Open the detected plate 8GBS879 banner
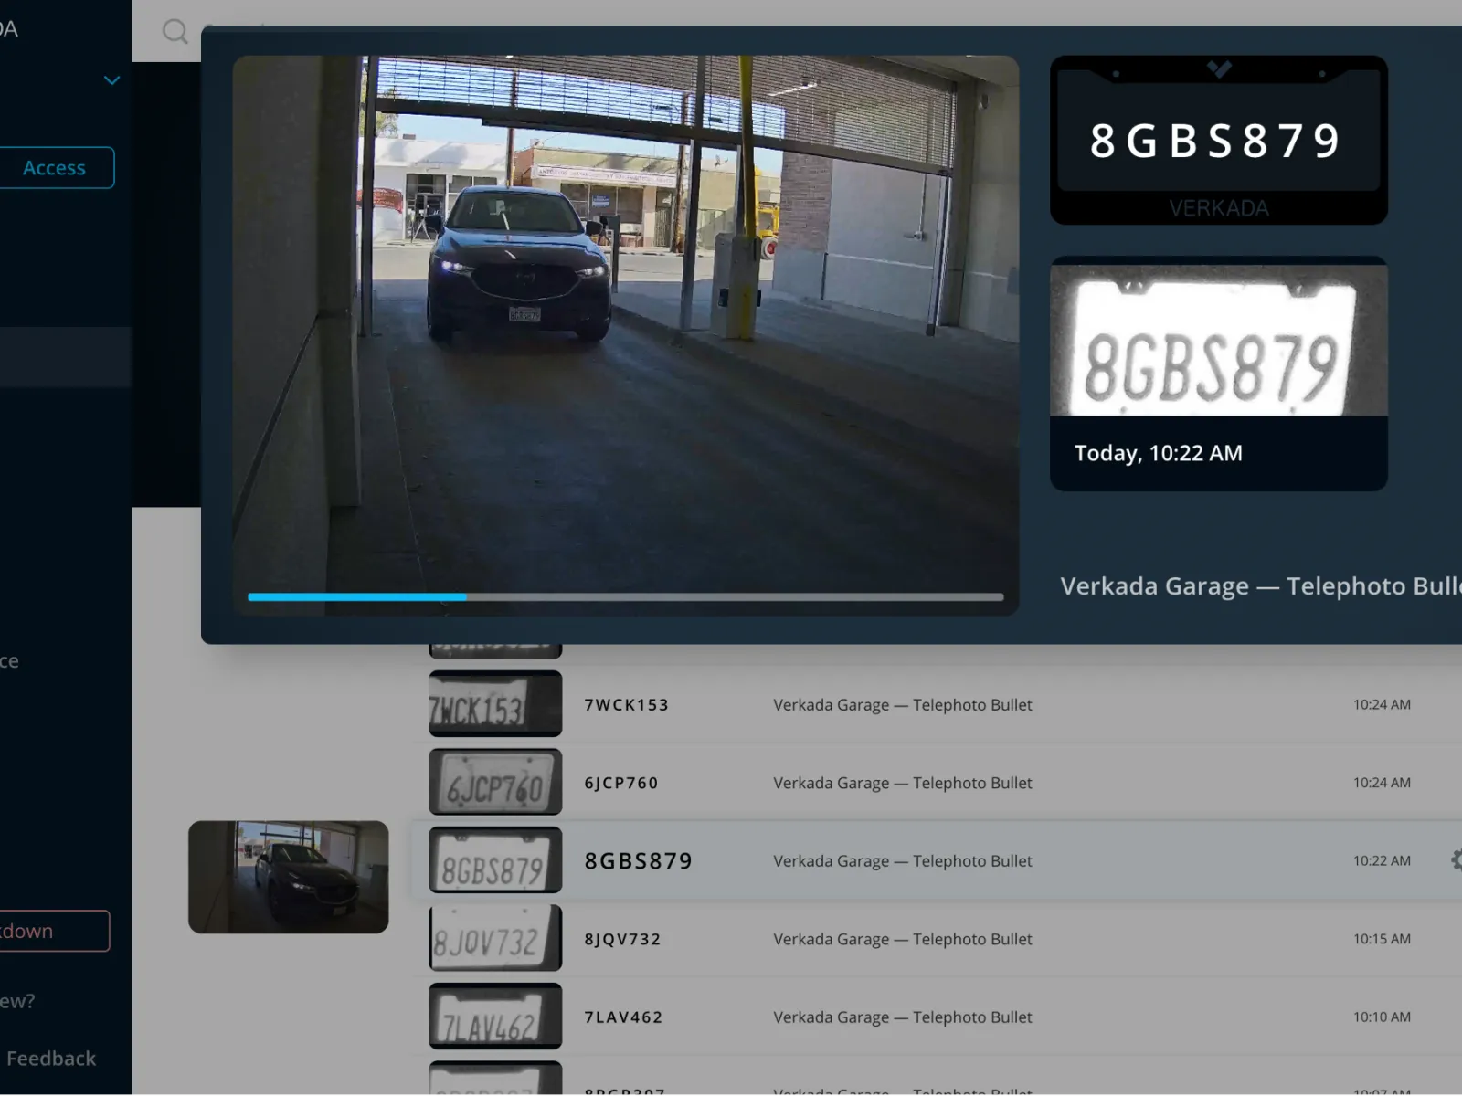 [x=1218, y=140]
